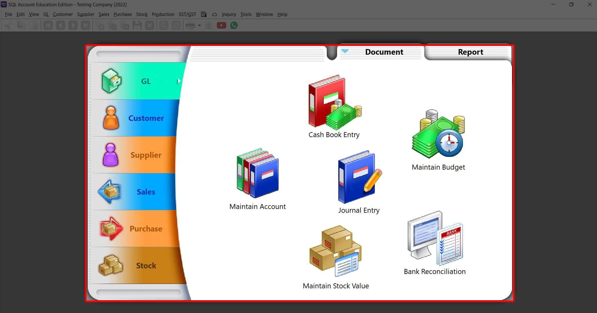Expand the GL sidebar arrow

click(179, 81)
